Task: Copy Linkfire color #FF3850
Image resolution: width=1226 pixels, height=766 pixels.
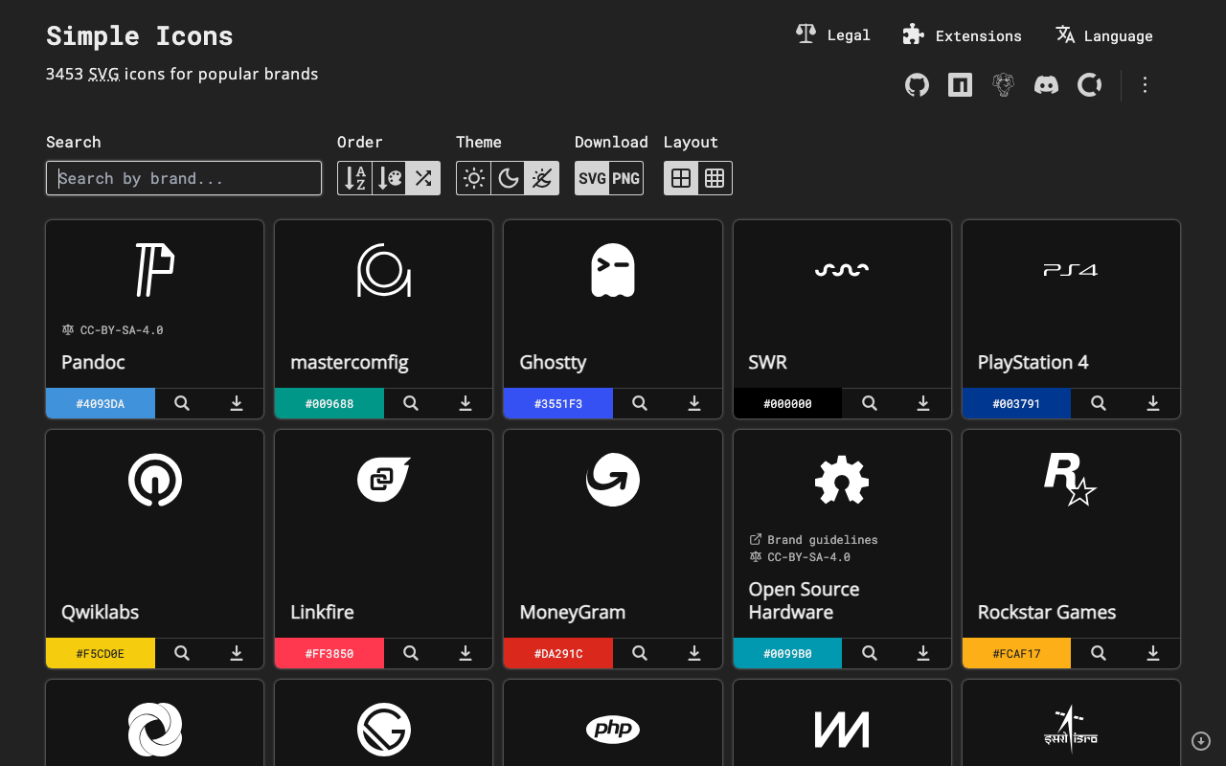Action: [329, 653]
